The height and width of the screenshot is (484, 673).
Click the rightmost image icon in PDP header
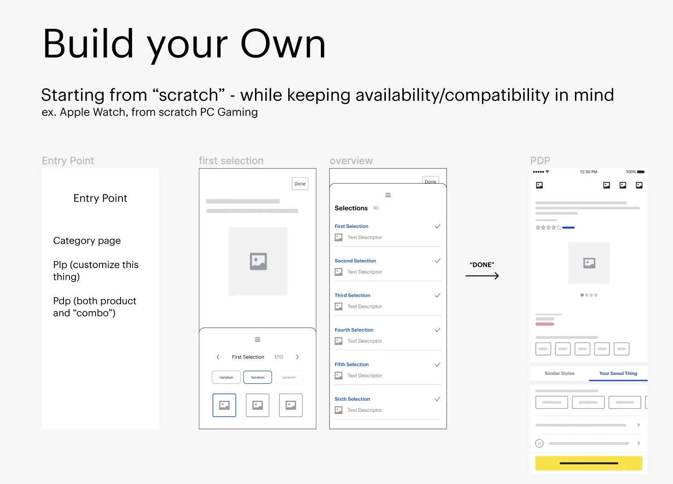tap(639, 185)
